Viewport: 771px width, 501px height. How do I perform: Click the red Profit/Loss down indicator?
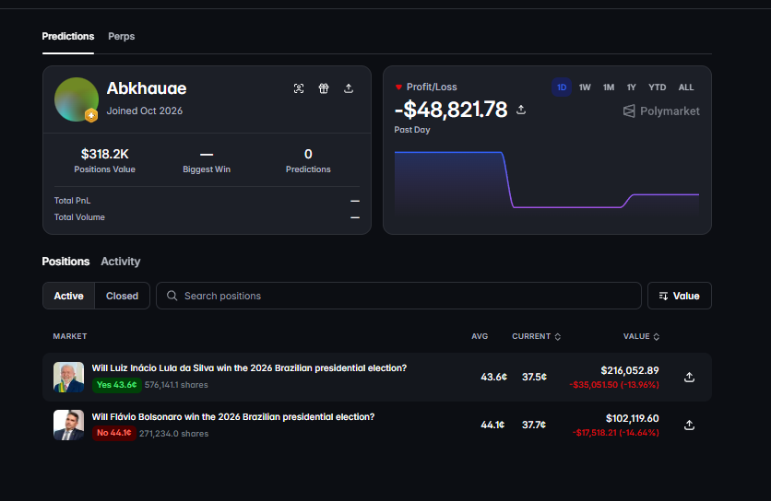(x=398, y=87)
